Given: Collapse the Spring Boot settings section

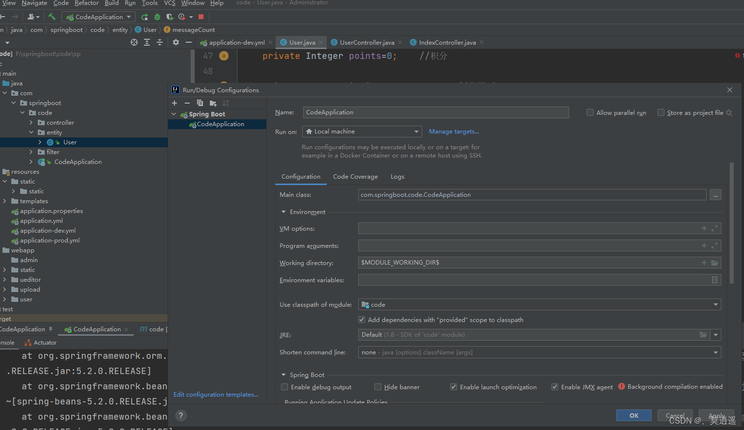Looking at the screenshot, I should point(284,375).
